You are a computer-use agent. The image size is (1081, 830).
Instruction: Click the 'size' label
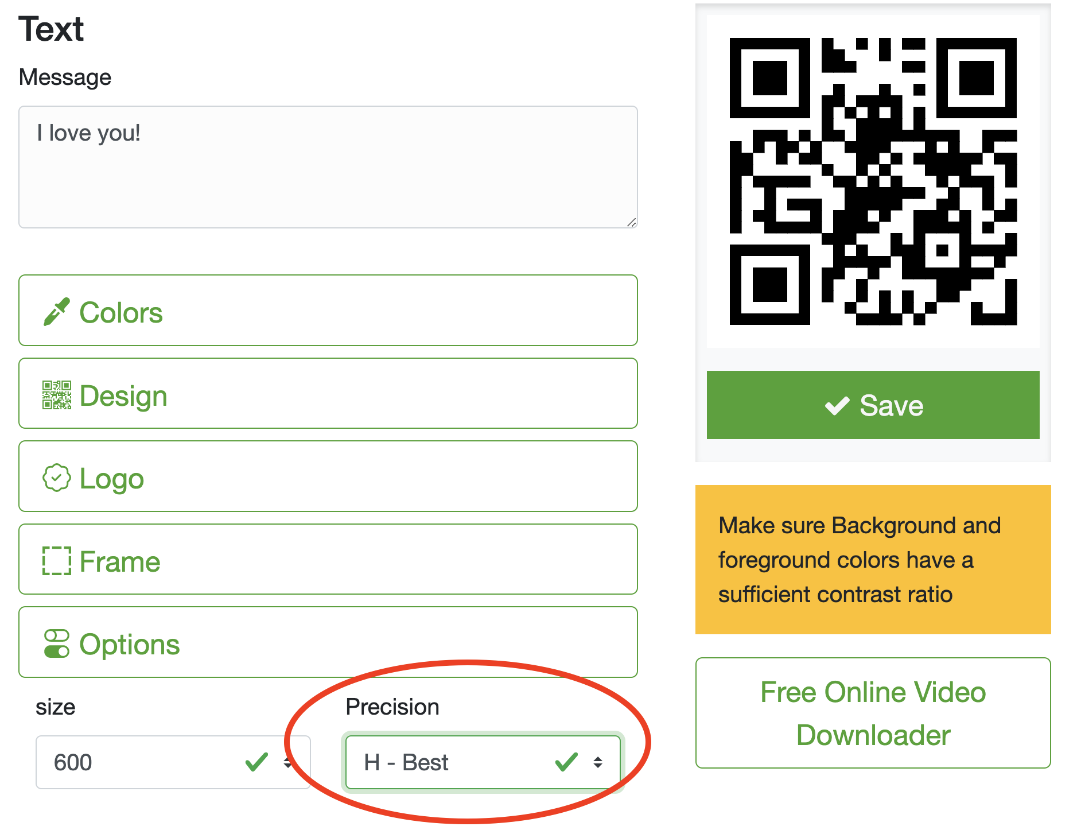point(55,707)
